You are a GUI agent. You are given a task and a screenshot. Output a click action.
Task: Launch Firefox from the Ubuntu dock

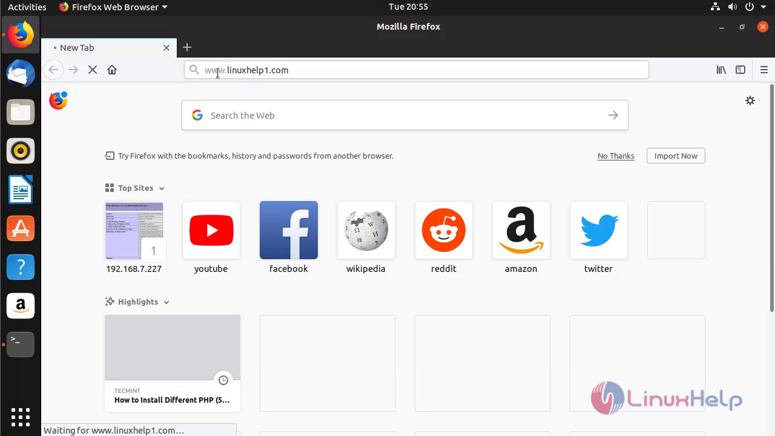click(21, 35)
